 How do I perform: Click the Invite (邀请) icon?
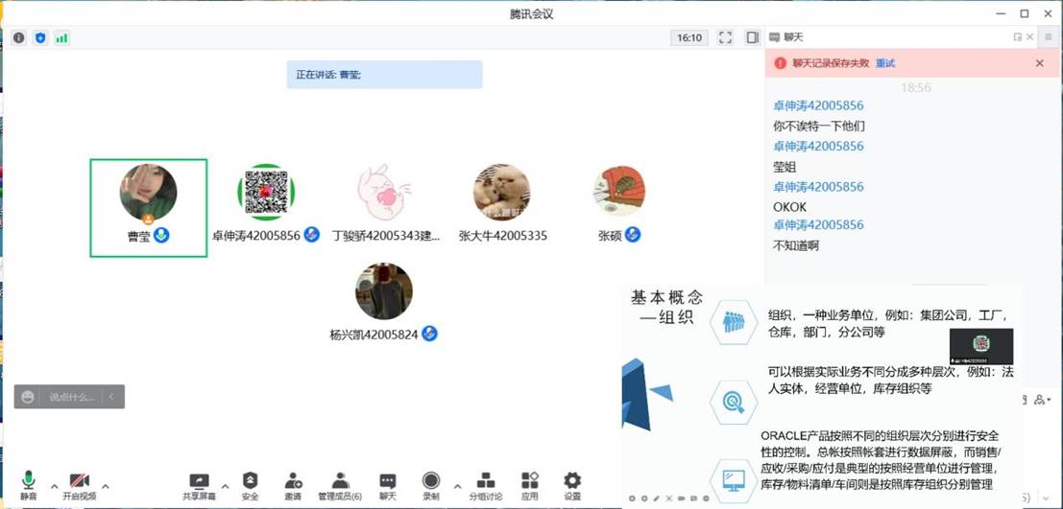[293, 484]
